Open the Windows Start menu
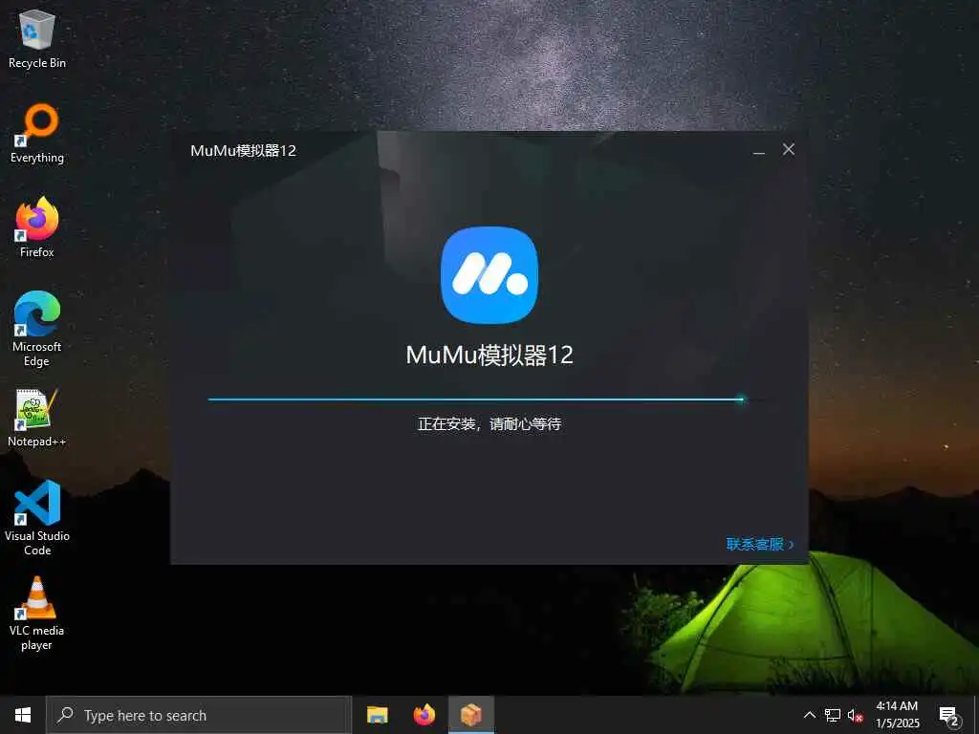This screenshot has height=734, width=979. 23,715
